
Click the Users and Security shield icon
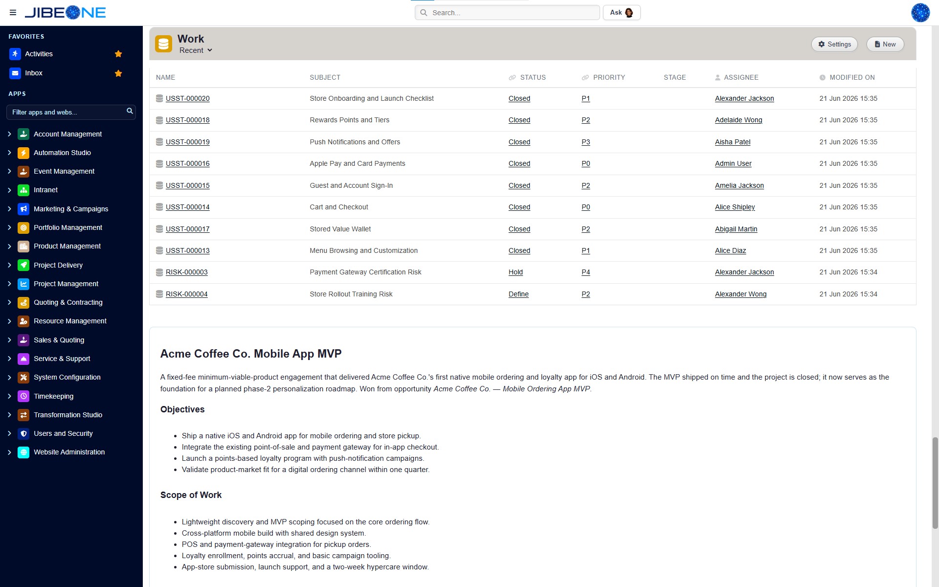[23, 433]
